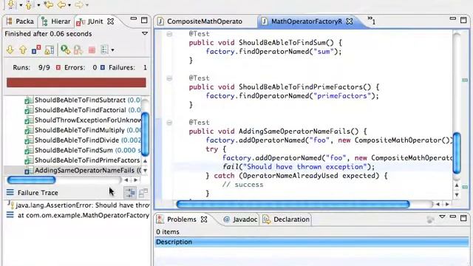
Task: Jump to previous failed test
Action: tap(23, 50)
